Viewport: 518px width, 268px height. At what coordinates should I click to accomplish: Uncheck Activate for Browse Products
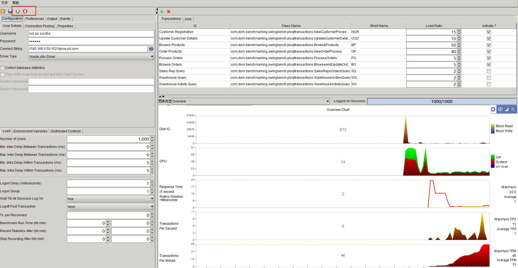[489, 45]
